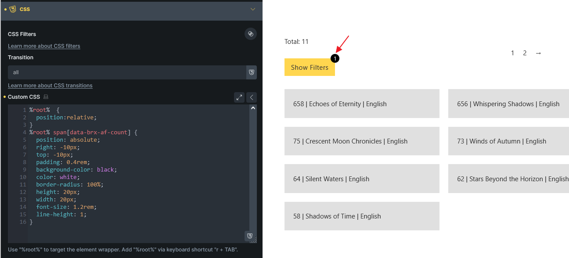Click the round CSS Filters add icon
This screenshot has width=569, height=258.
(250, 34)
